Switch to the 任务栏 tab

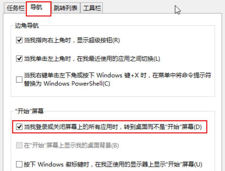15,8
